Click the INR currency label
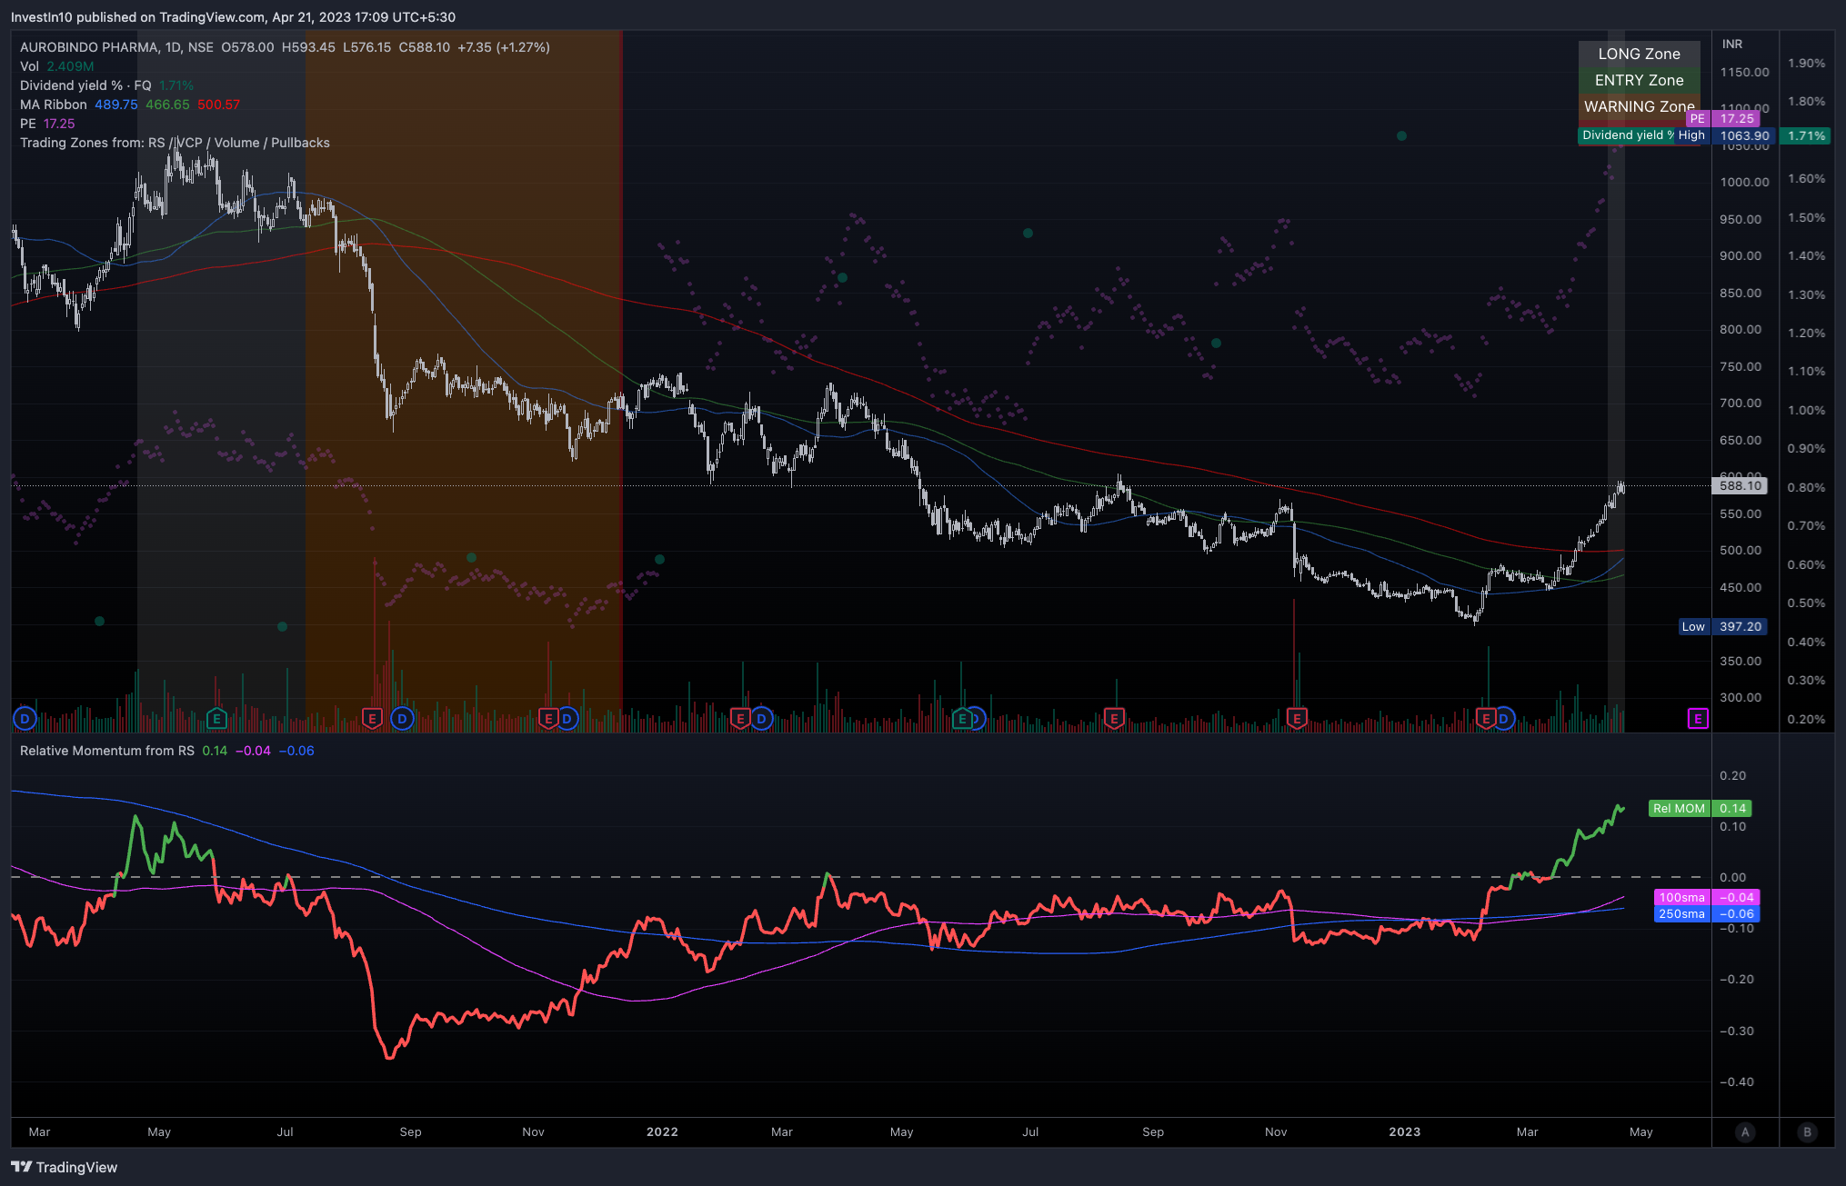This screenshot has height=1186, width=1846. (x=1732, y=44)
